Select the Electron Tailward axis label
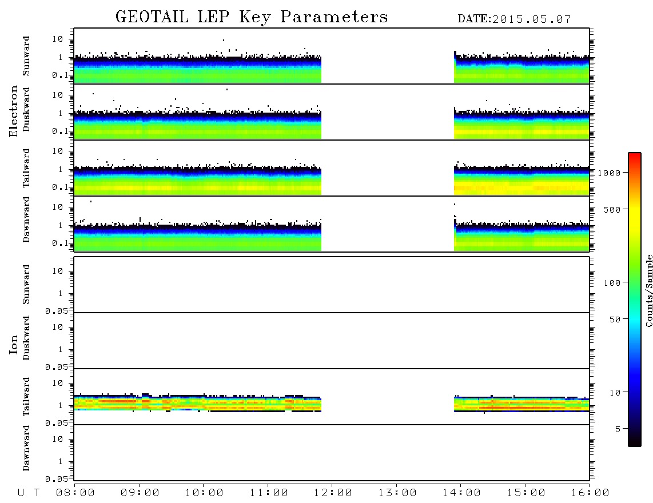 [26, 167]
